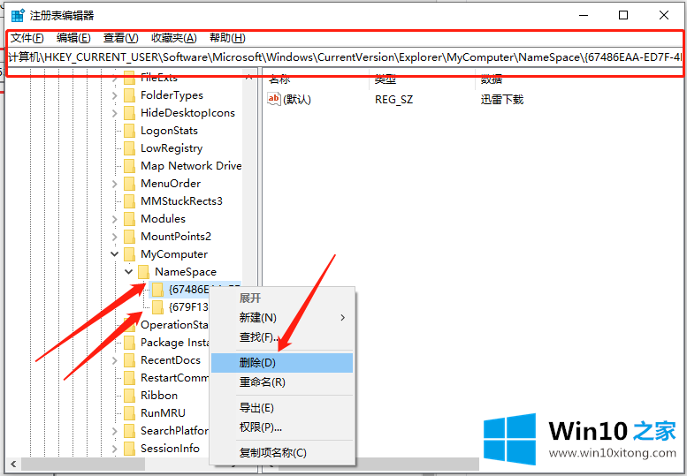The image size is (687, 476).
Task: Click the RunMRU folder icon
Action: (130, 413)
